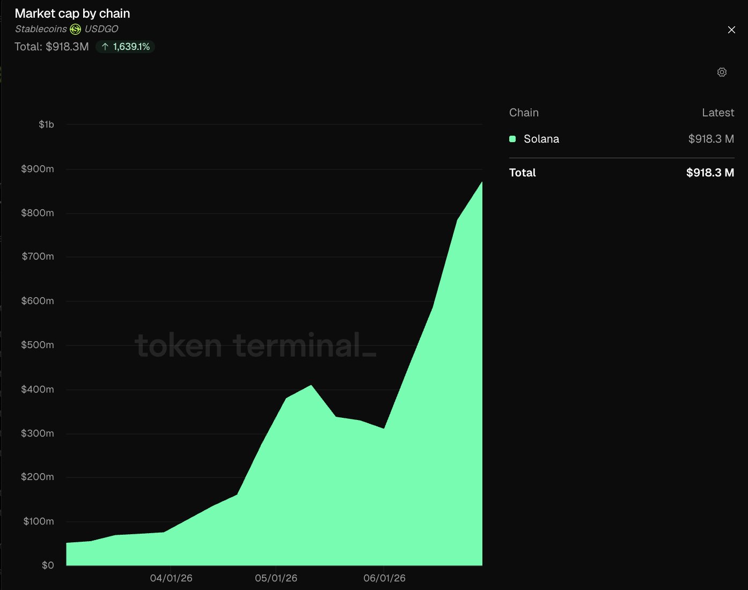Click the Chain column header

tap(524, 113)
